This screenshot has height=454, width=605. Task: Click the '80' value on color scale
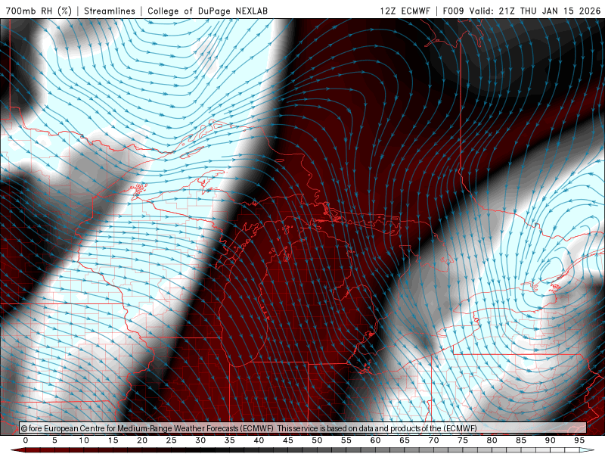pyautogui.click(x=492, y=440)
